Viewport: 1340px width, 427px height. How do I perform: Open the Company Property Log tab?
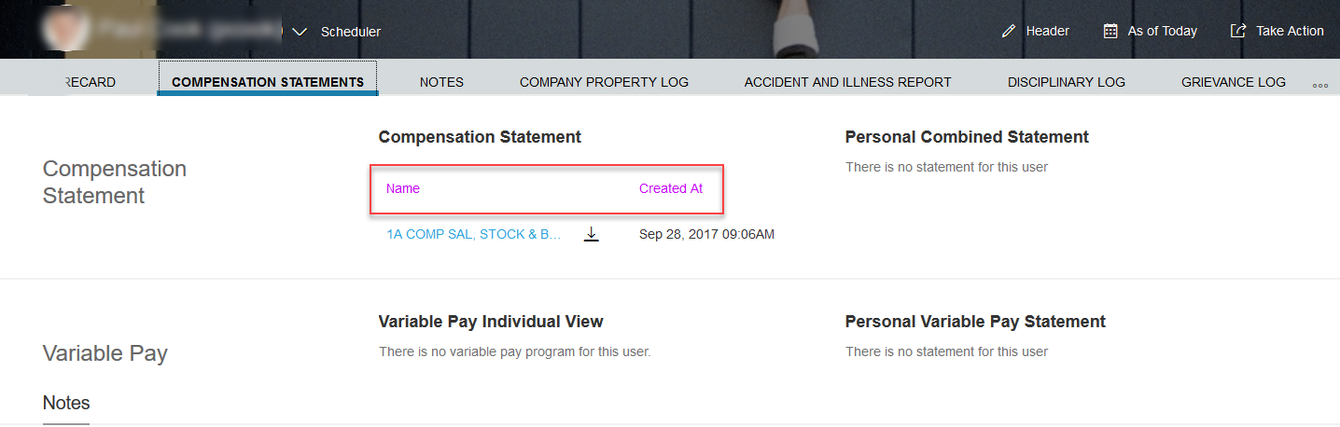pos(604,82)
